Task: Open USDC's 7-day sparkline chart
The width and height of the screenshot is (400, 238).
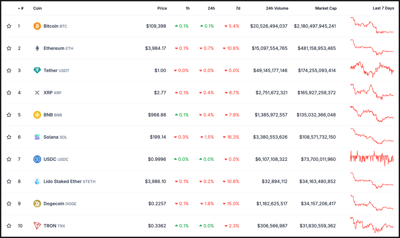Action: pyautogui.click(x=372, y=158)
